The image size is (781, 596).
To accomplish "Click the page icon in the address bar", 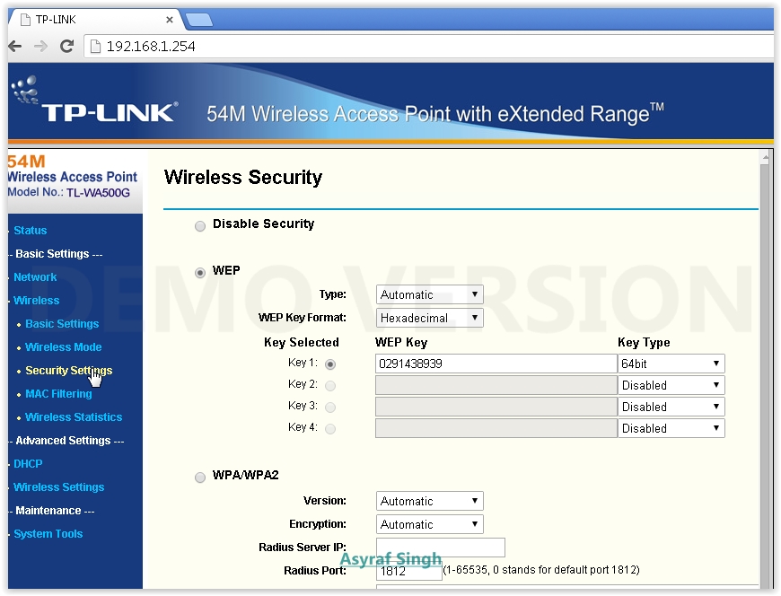I will pyautogui.click(x=93, y=46).
